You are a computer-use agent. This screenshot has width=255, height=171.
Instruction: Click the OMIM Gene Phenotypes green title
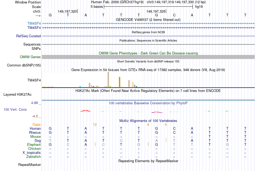click(148, 53)
